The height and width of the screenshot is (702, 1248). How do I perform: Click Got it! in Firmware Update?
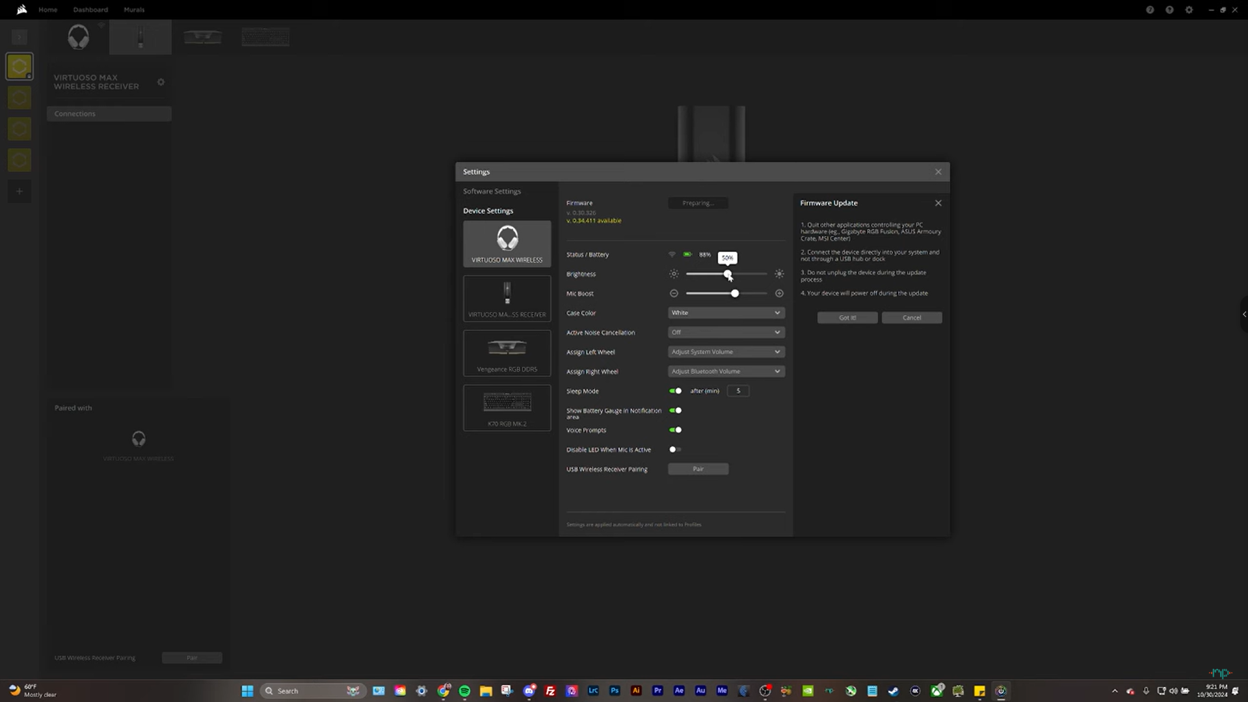[847, 317]
